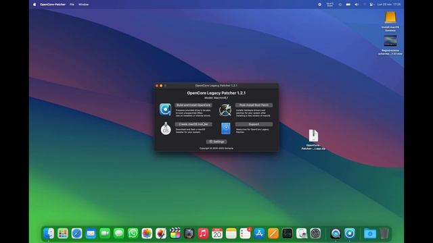Click the Build and Install OpenCore button
The image size is (433, 243).
click(193, 105)
